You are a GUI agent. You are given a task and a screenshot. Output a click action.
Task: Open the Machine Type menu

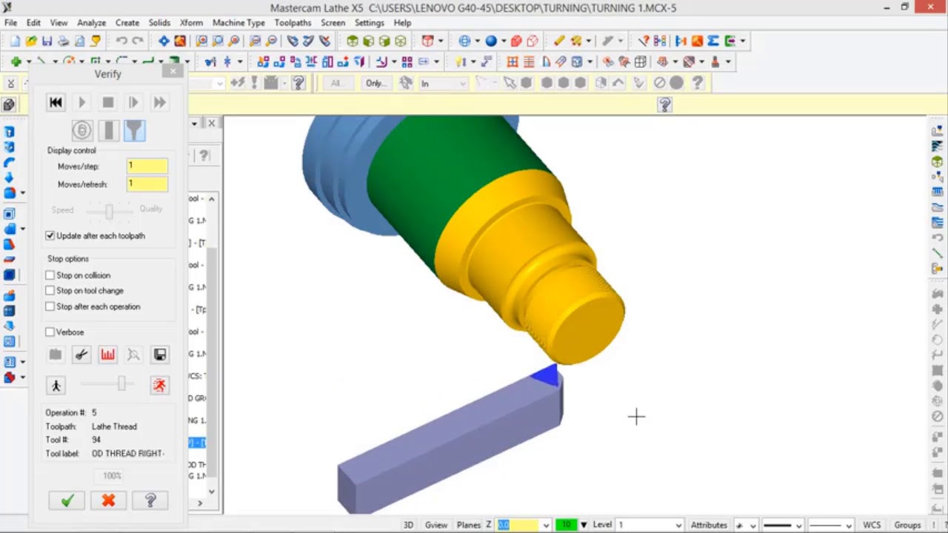pos(238,23)
